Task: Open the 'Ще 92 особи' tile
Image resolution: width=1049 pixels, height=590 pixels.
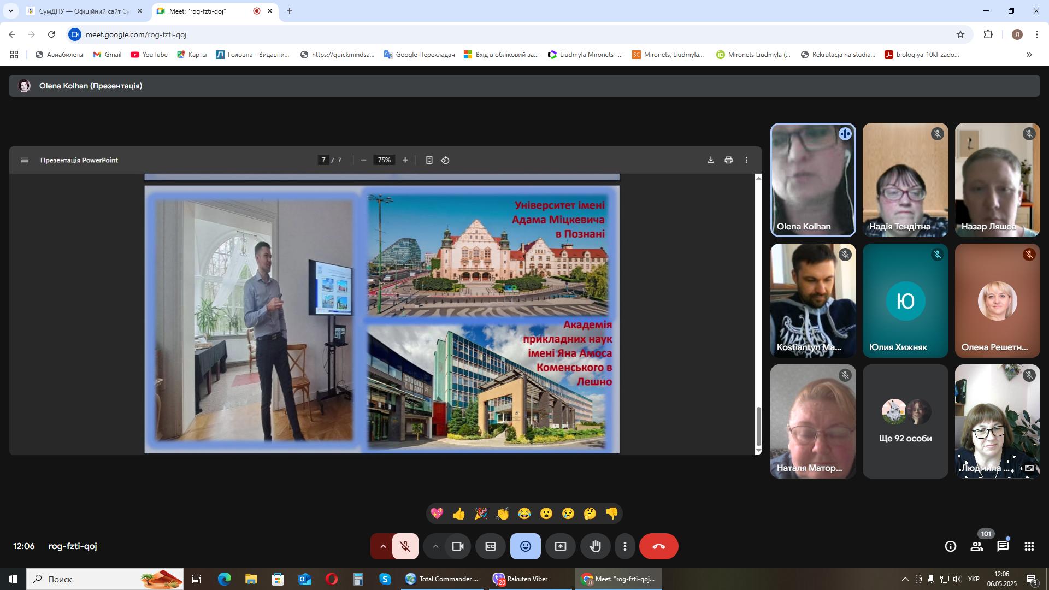Action: pos(905,422)
